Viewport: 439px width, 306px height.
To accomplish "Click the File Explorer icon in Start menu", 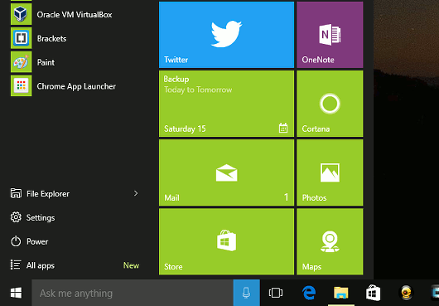I will click(16, 193).
